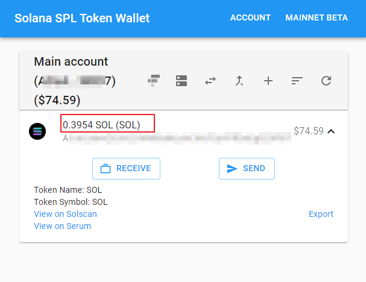Refresh balances with the reload icon
The height and width of the screenshot is (282, 366).
pyautogui.click(x=326, y=81)
